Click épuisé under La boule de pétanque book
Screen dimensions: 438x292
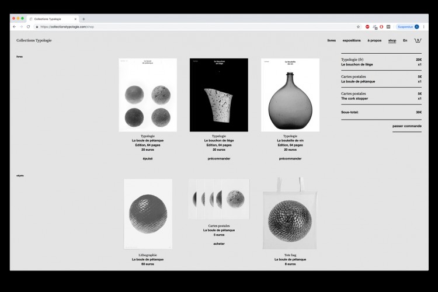(x=148, y=158)
